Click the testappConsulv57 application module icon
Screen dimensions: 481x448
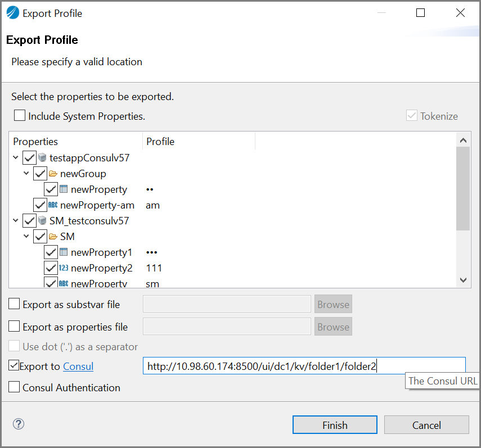coord(43,158)
